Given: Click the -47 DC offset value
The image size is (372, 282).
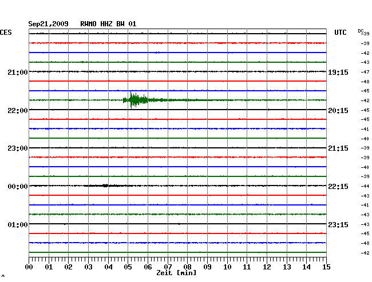Looking at the screenshot, I should pyautogui.click(x=365, y=72).
